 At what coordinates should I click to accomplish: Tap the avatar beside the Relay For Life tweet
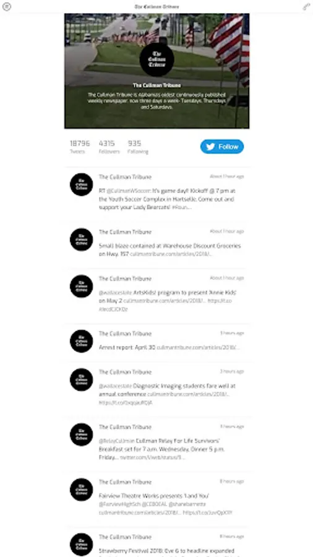click(81, 435)
